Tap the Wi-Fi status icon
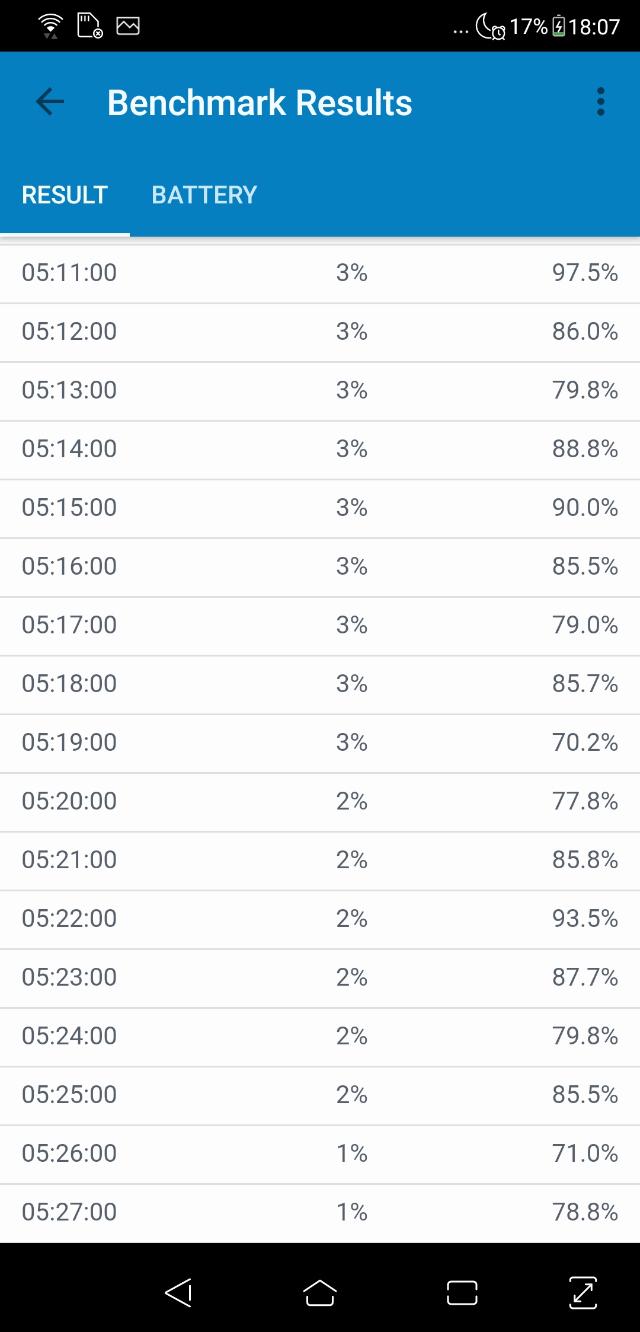The width and height of the screenshot is (640, 1332). pos(50,26)
